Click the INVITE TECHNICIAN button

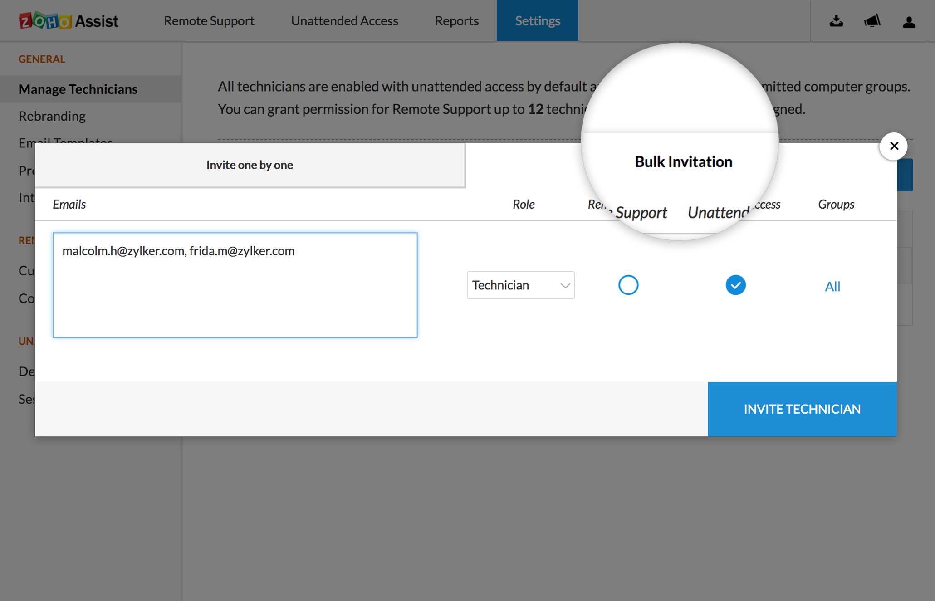[x=802, y=409]
